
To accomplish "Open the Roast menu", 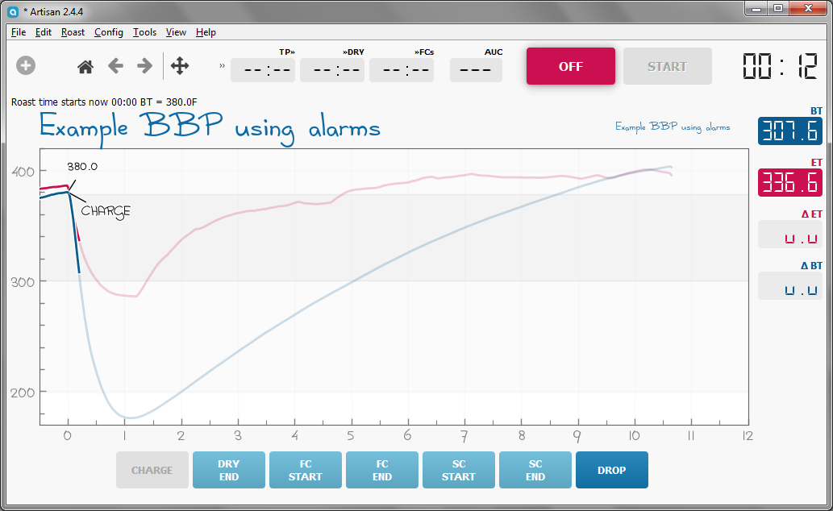I will [x=73, y=32].
